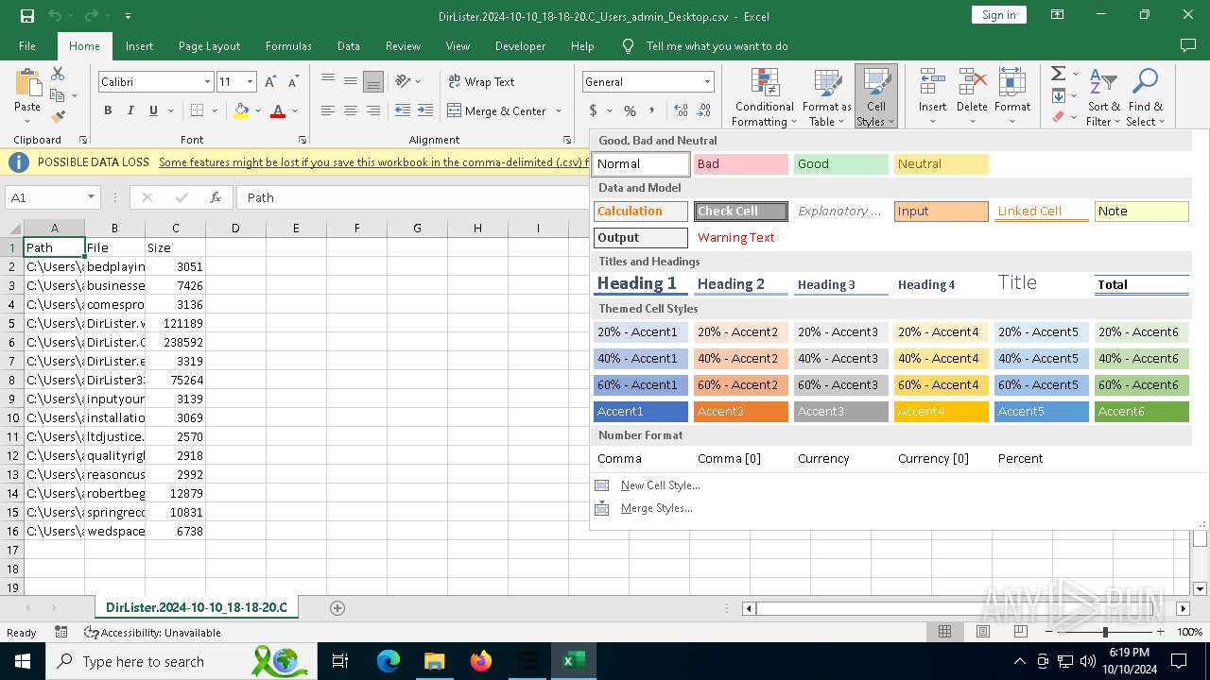Screen dimensions: 1210x680
Task: Switch to the Data tab
Action: tap(348, 46)
